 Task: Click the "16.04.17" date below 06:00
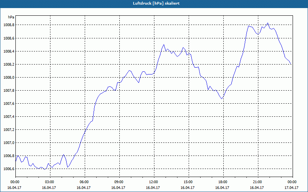pyautogui.click(x=83, y=187)
